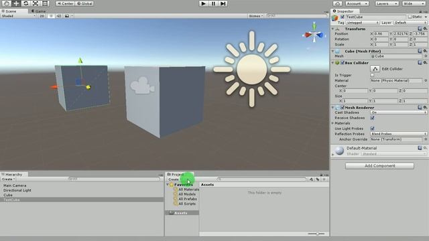This screenshot has width=429, height=241.
Task: Open the Cloud services button
Action: click(337, 3)
